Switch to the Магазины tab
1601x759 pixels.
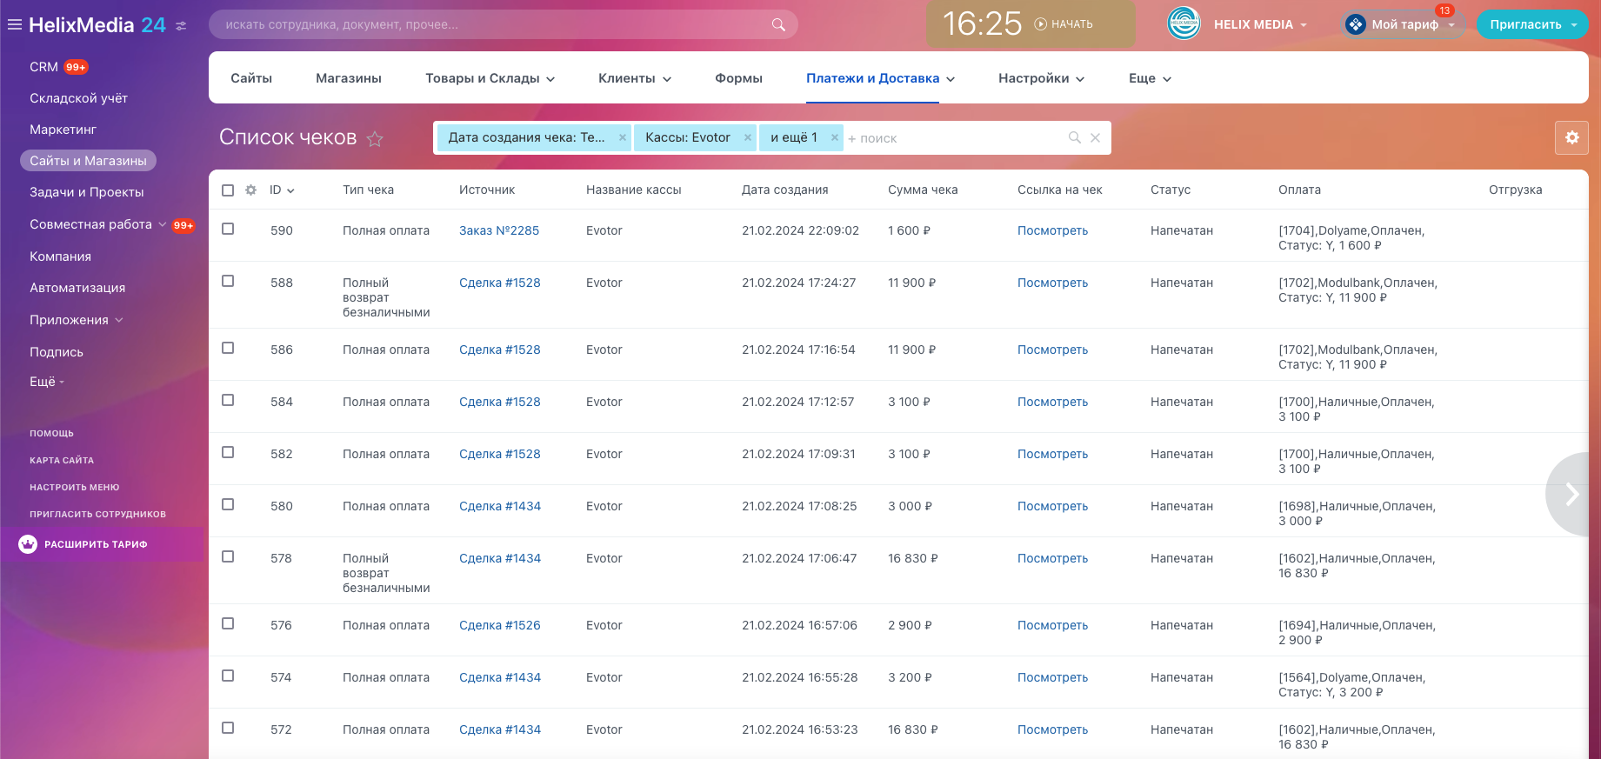[x=348, y=78]
